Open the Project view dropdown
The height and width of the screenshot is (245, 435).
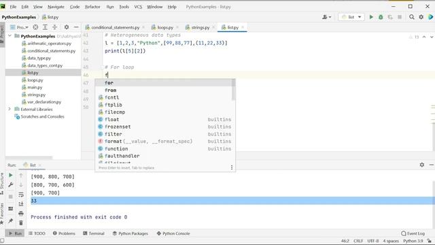(20, 27)
